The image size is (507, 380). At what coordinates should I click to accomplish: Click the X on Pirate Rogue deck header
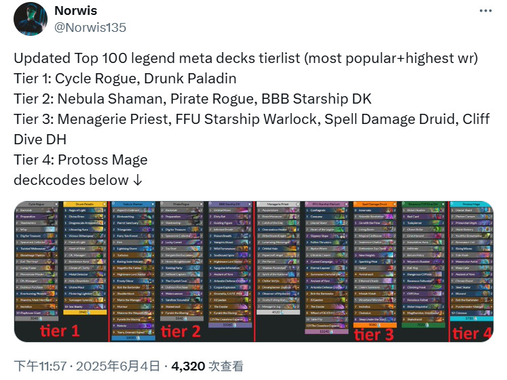coord(201,204)
